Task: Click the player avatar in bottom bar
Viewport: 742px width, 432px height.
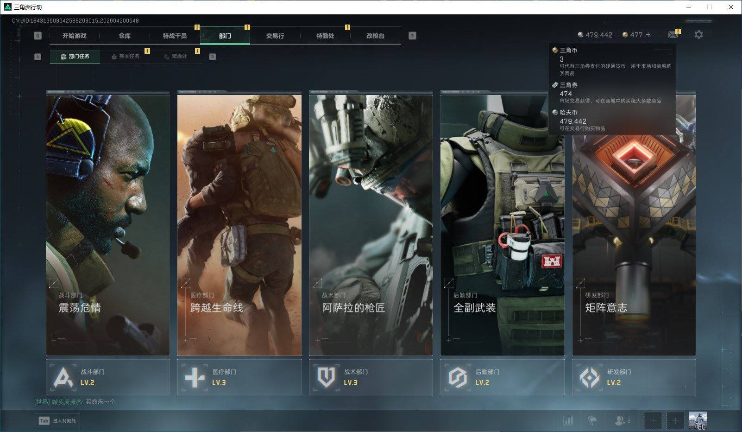Action: pyautogui.click(x=698, y=421)
